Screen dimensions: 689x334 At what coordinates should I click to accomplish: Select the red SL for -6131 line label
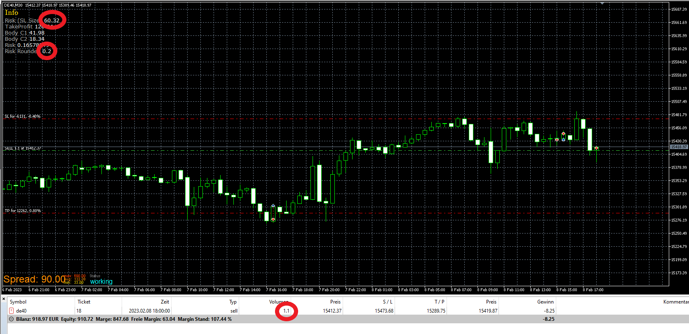pyautogui.click(x=23, y=117)
